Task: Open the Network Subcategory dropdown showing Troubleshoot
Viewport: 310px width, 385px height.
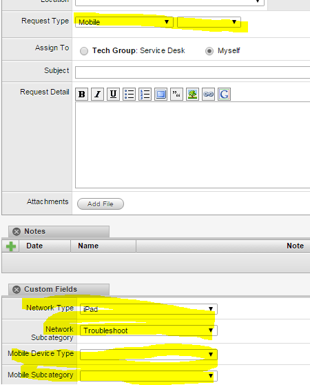Action: coord(149,330)
